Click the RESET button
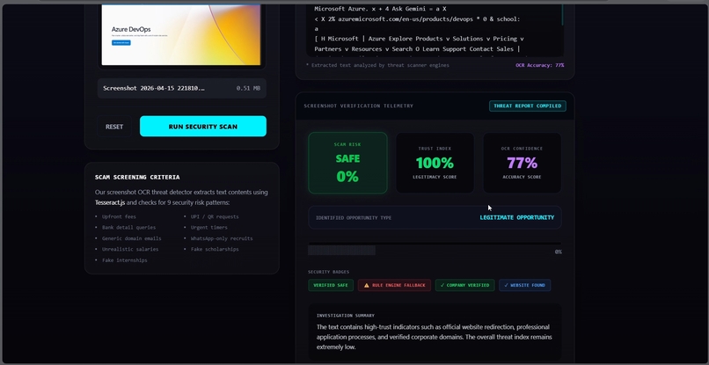 pos(114,127)
